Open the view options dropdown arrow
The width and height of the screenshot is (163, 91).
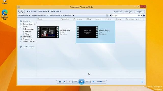coord(110,16)
